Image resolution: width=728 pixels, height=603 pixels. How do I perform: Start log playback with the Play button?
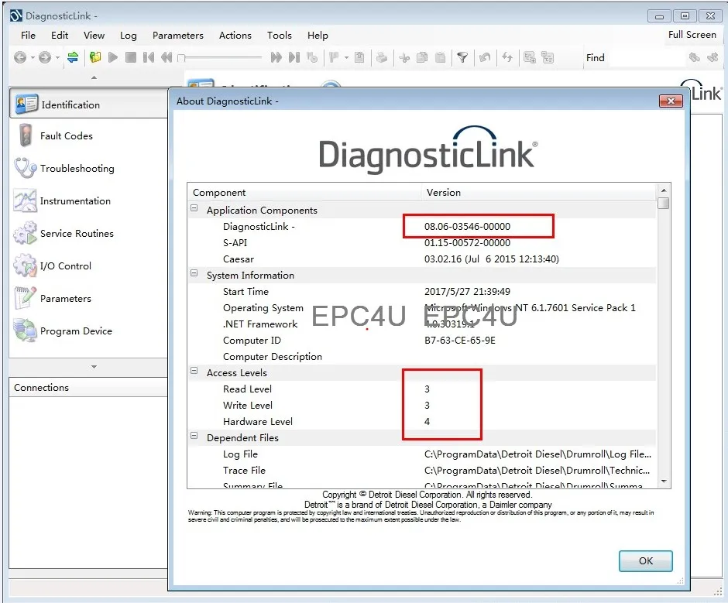coord(113,57)
